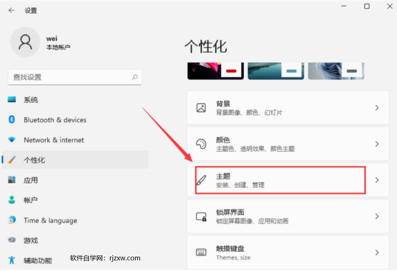Expand the 颜色 settings row chevron
This screenshot has height=271, width=397.
point(377,143)
